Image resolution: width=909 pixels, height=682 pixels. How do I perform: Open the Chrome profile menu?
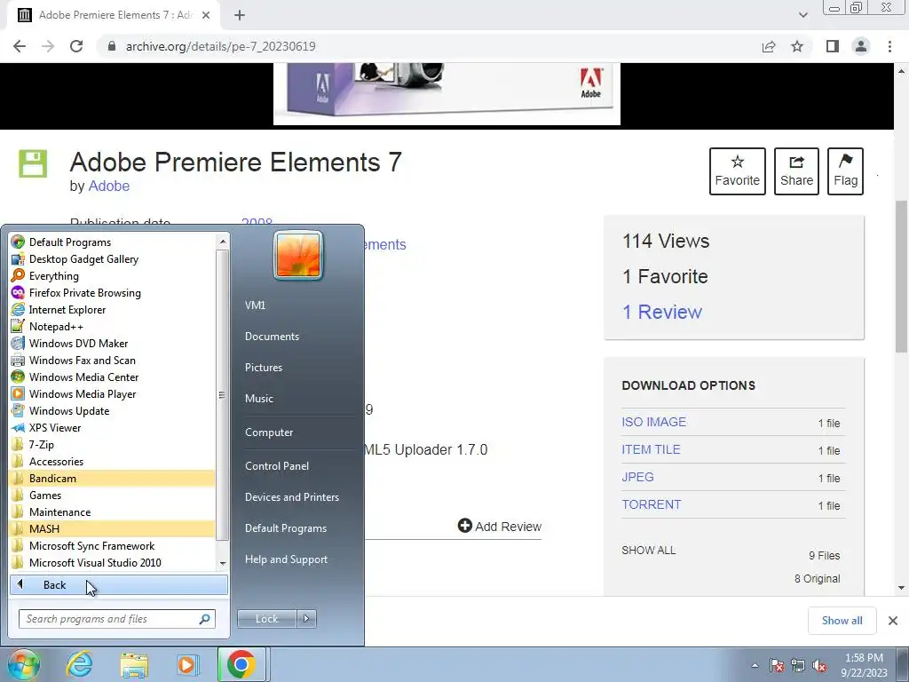(861, 46)
